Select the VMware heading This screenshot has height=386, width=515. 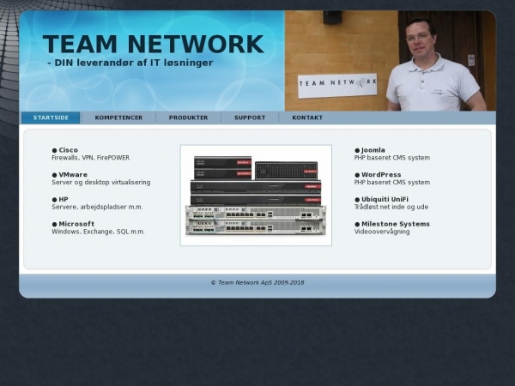(73, 175)
